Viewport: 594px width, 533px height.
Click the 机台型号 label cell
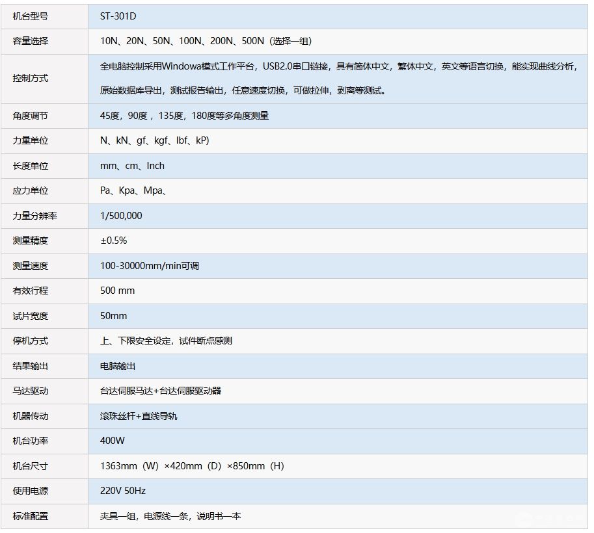coord(31,16)
